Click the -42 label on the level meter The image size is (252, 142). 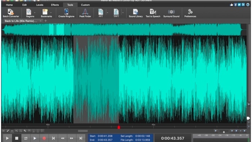(199, 136)
